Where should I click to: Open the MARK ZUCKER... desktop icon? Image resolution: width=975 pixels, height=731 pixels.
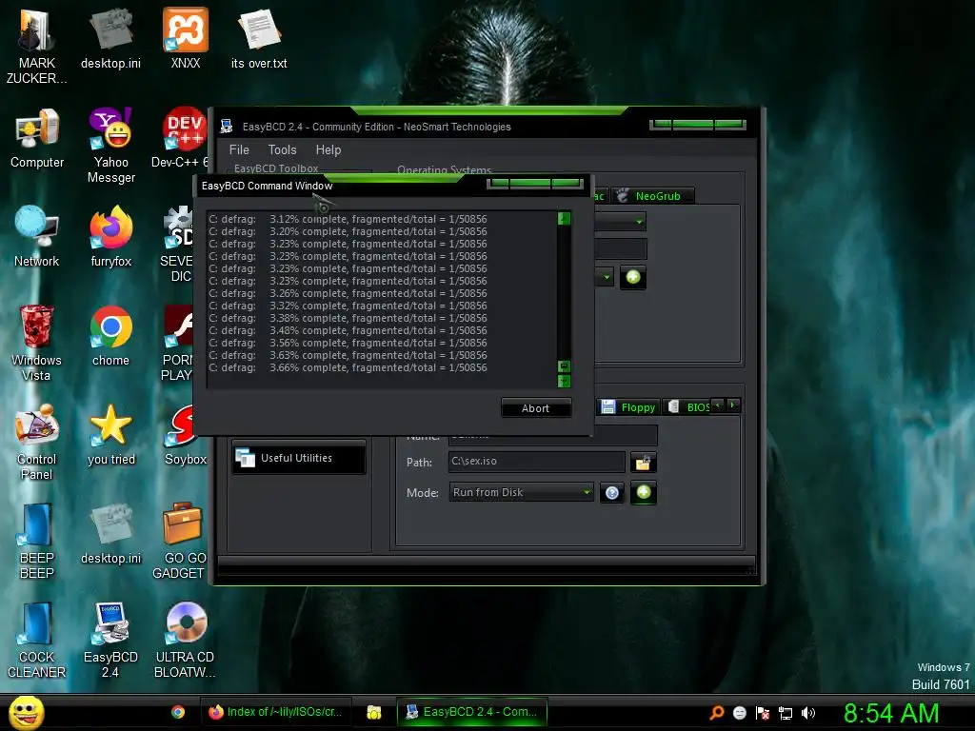coord(36,46)
